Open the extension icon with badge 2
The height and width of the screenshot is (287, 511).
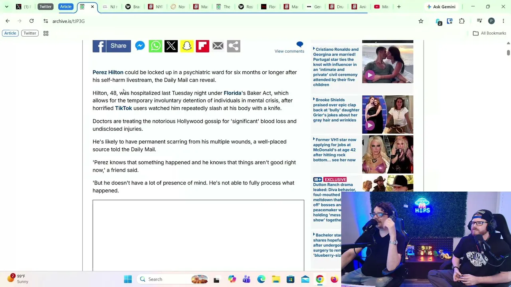pyautogui.click(x=438, y=22)
